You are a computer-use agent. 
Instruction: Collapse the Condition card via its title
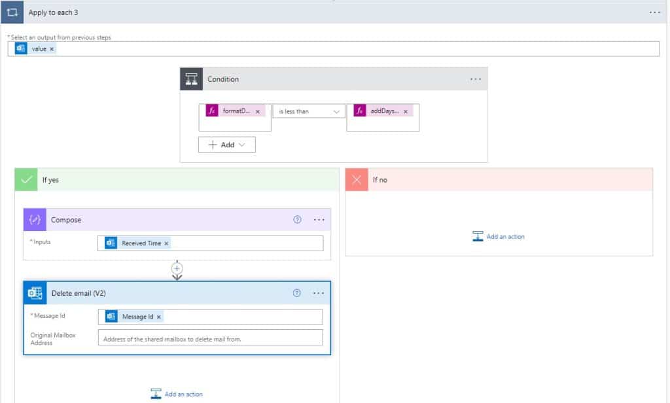point(223,79)
